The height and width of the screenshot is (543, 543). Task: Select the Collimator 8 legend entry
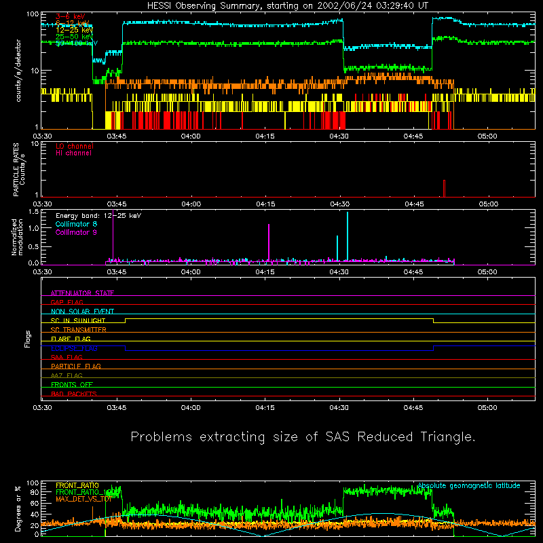(x=76, y=224)
